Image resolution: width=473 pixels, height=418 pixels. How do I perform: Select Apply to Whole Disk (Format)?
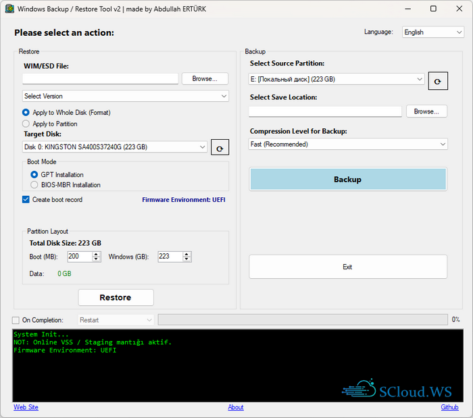(x=26, y=113)
